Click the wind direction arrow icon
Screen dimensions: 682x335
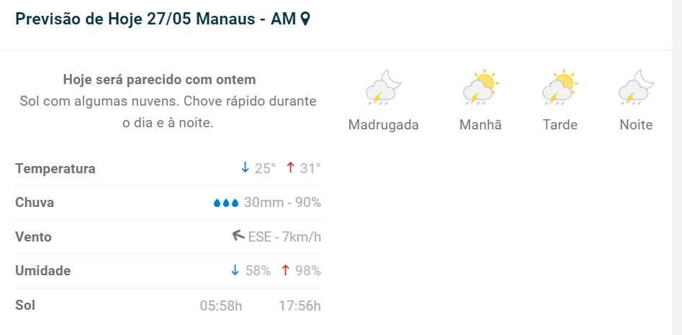tap(238, 236)
